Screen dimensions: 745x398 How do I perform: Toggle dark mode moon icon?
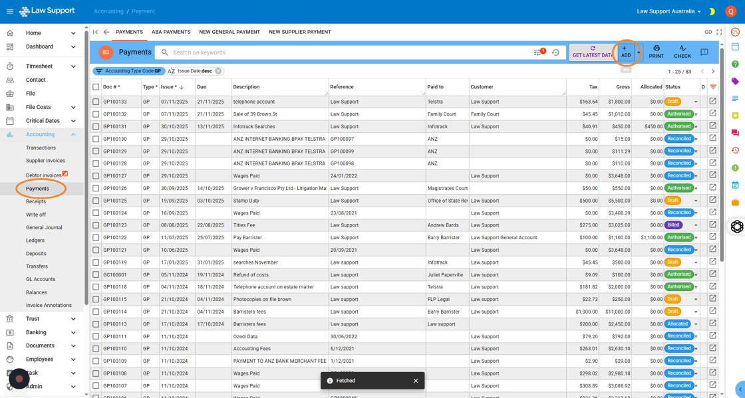coord(712,11)
